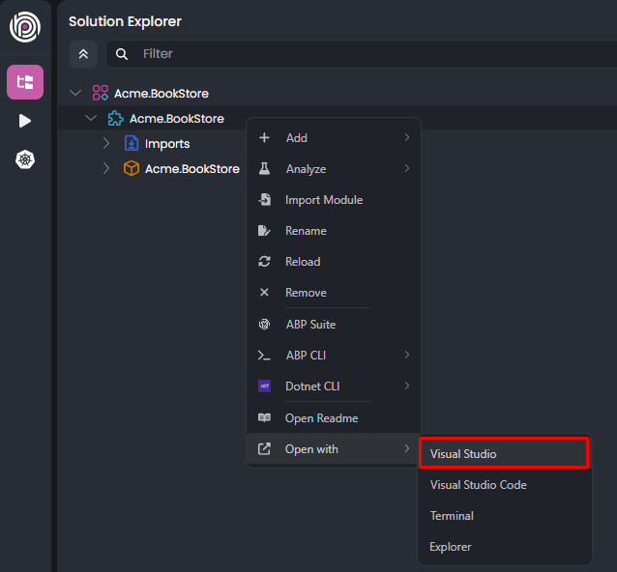This screenshot has height=572, width=617.
Task: Click the orange package cube icon
Action: click(x=132, y=168)
